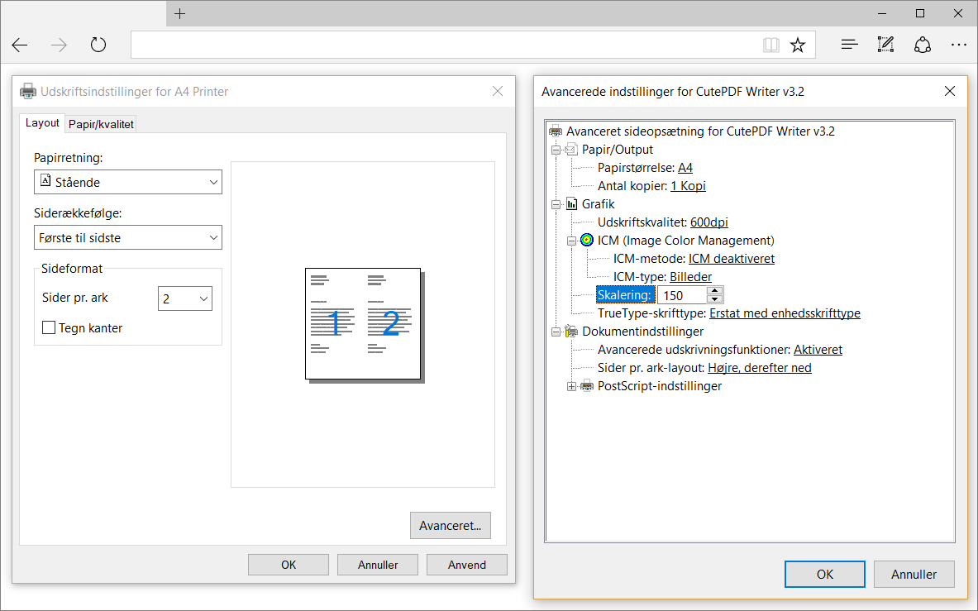Close the Avancerede indstillinger dialog
Viewport: 978px width, 611px height.
950,92
